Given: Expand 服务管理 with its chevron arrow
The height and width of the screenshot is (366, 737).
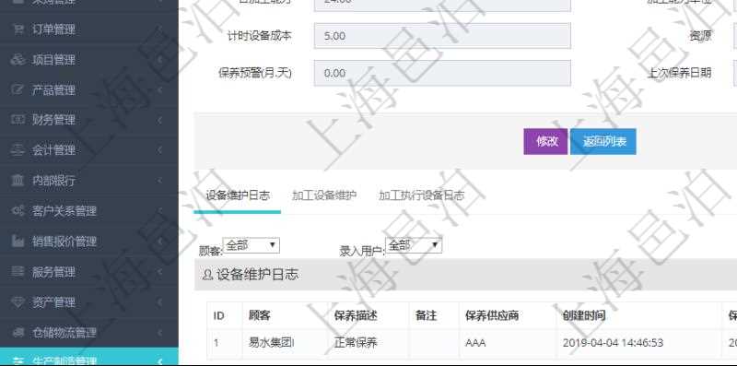Looking at the screenshot, I should (159, 271).
